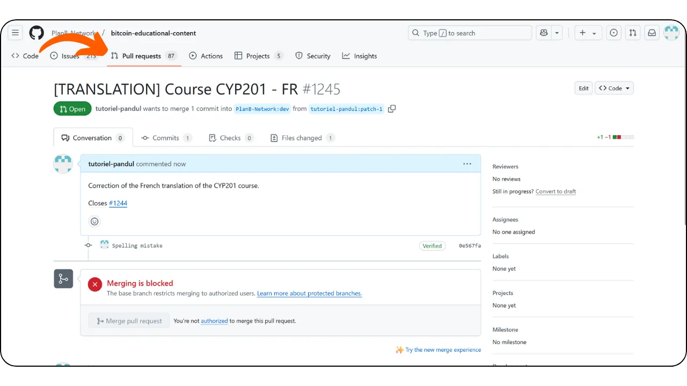This screenshot has width=687, height=386.
Task: Focus the Type / to search field
Action: 470,33
